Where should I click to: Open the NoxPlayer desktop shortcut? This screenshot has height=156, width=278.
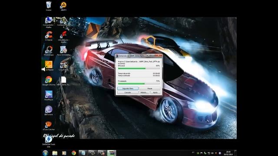49,95
